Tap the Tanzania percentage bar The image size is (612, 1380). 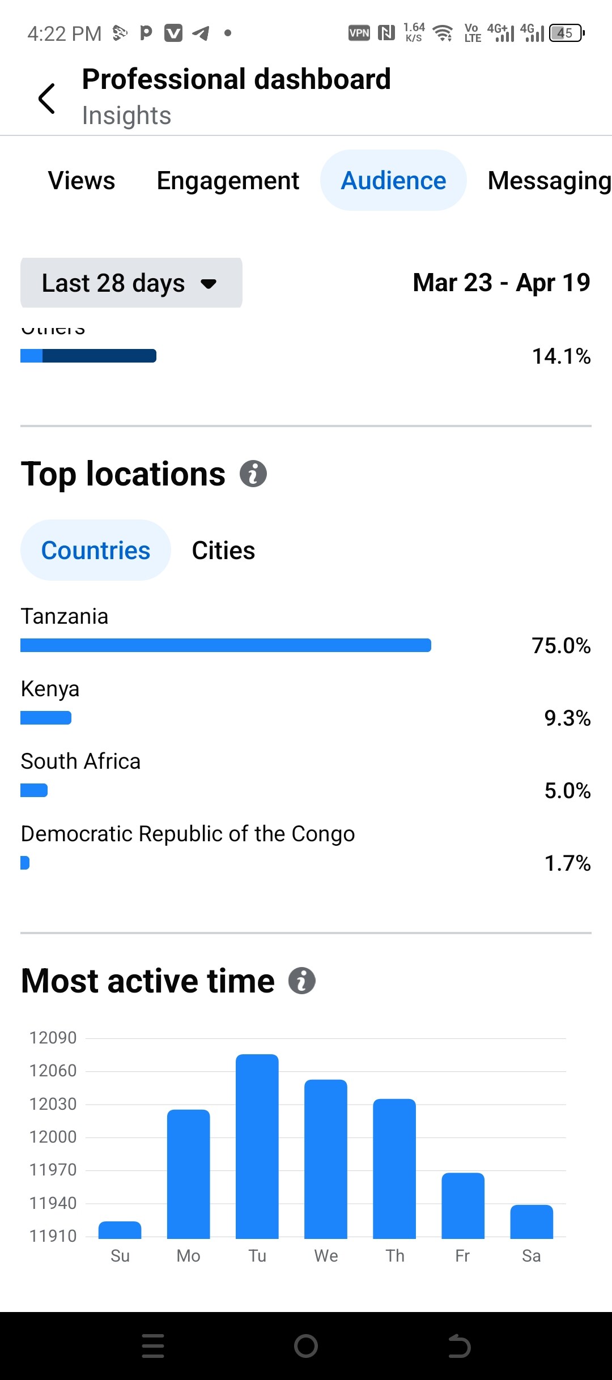click(226, 645)
